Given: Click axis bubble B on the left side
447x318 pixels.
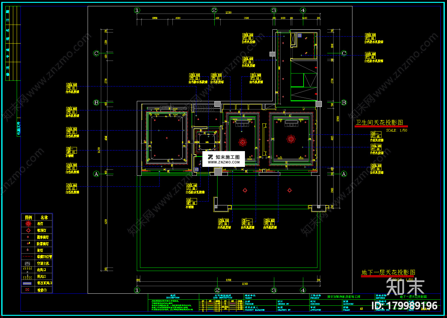Looking at the screenshot, I should coord(96,103).
